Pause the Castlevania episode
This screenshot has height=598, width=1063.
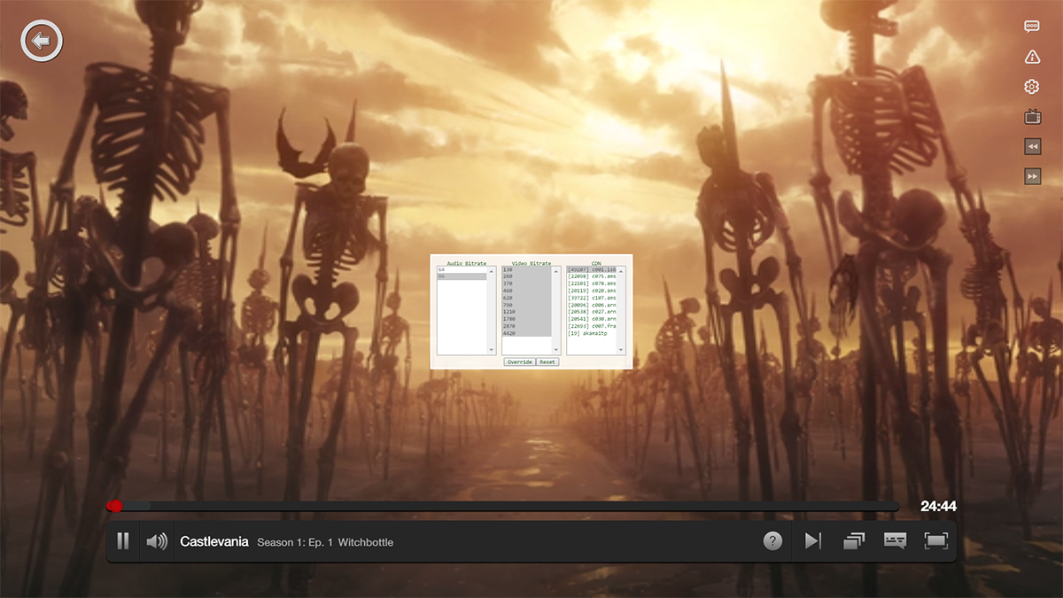tap(123, 540)
